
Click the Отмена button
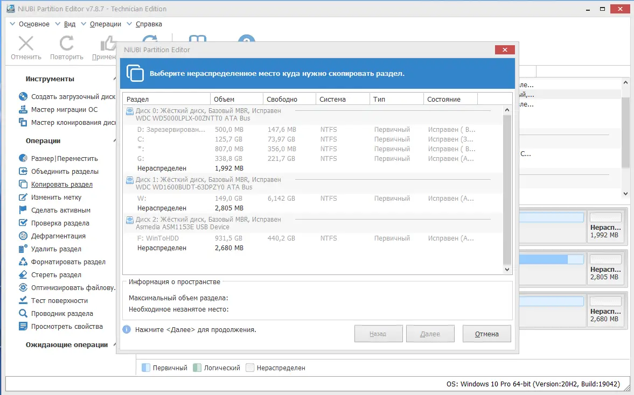pyautogui.click(x=487, y=334)
